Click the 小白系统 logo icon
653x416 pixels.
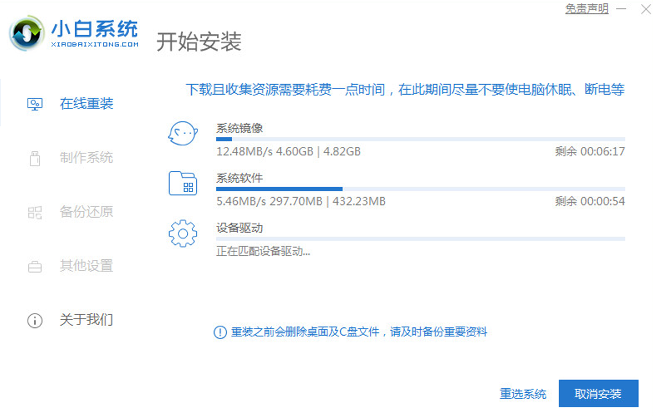point(27,34)
